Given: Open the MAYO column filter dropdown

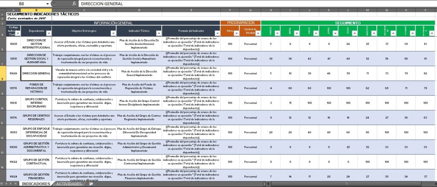Looking at the screenshot, I should point(316,33).
